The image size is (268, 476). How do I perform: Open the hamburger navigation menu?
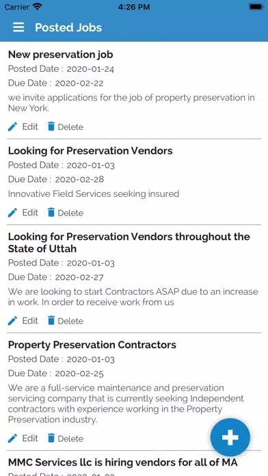pyautogui.click(x=18, y=27)
